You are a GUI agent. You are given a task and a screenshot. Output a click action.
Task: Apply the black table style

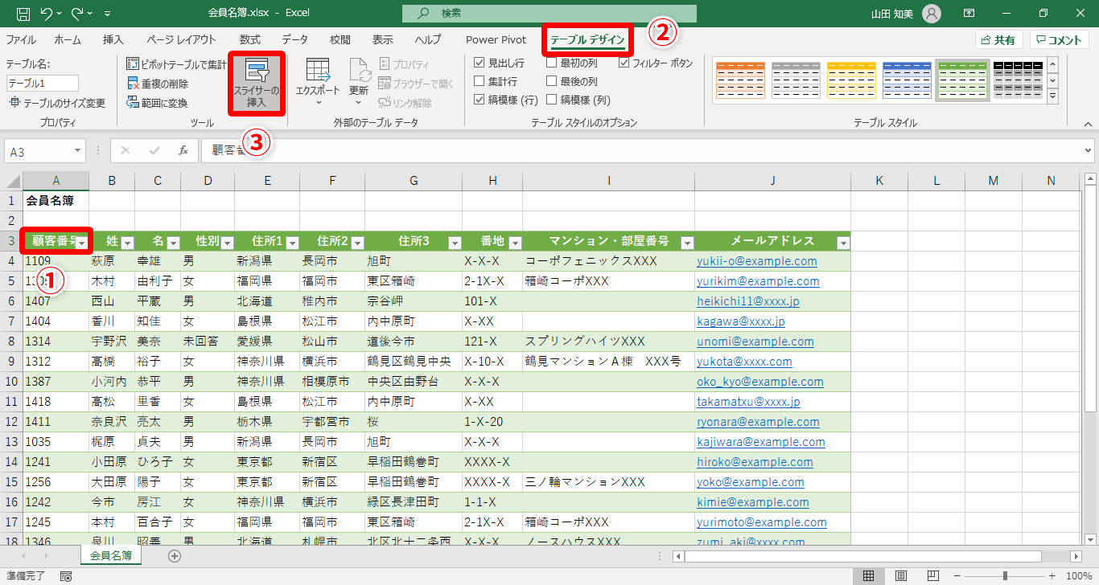[1017, 80]
